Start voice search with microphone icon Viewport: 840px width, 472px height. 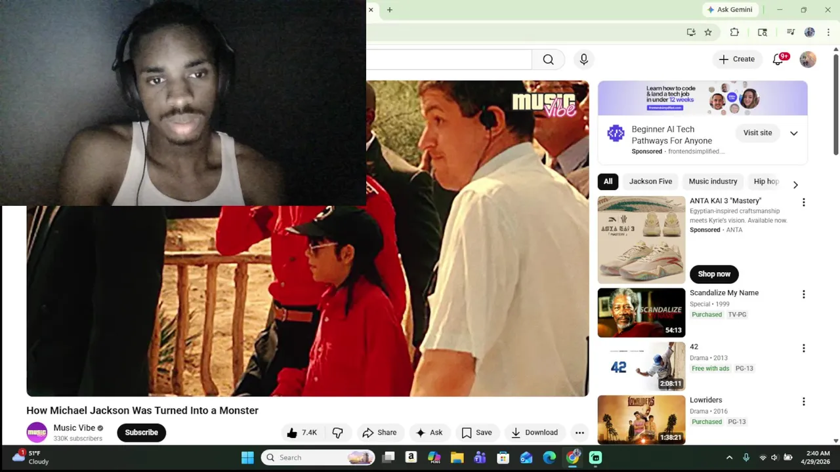[583, 60]
